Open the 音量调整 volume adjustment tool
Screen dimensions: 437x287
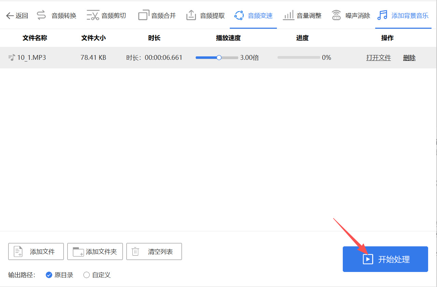(288, 15)
